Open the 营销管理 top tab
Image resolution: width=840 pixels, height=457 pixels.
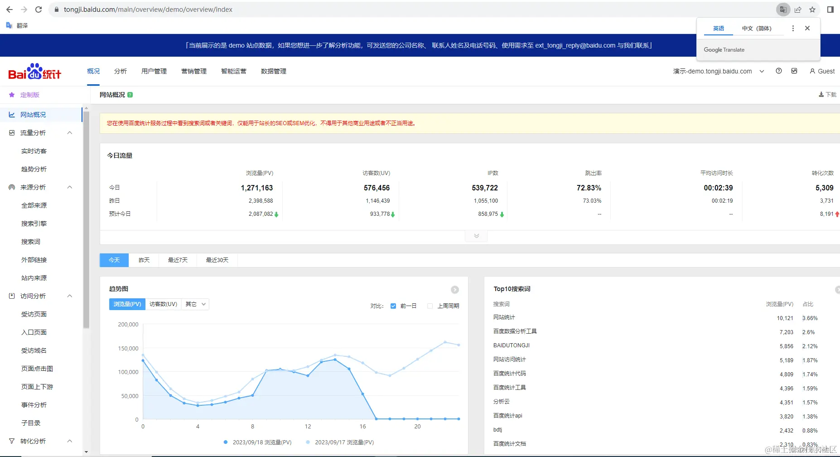(194, 71)
